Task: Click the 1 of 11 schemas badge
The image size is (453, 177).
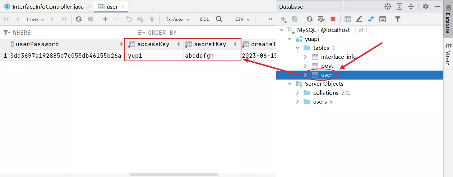Action: [362, 30]
